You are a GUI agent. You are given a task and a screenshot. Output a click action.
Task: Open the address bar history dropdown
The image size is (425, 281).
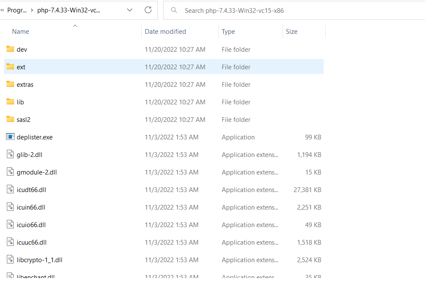(130, 10)
